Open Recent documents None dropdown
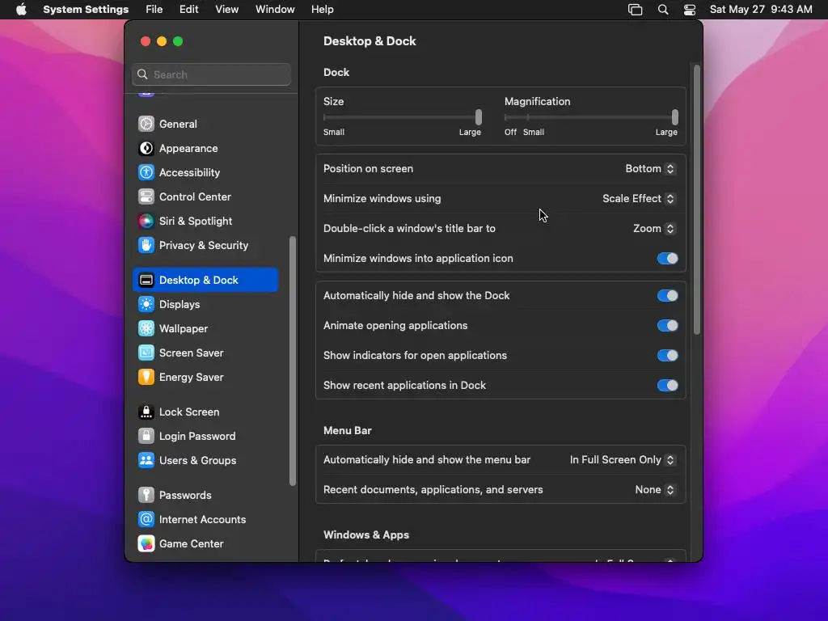 pos(655,490)
